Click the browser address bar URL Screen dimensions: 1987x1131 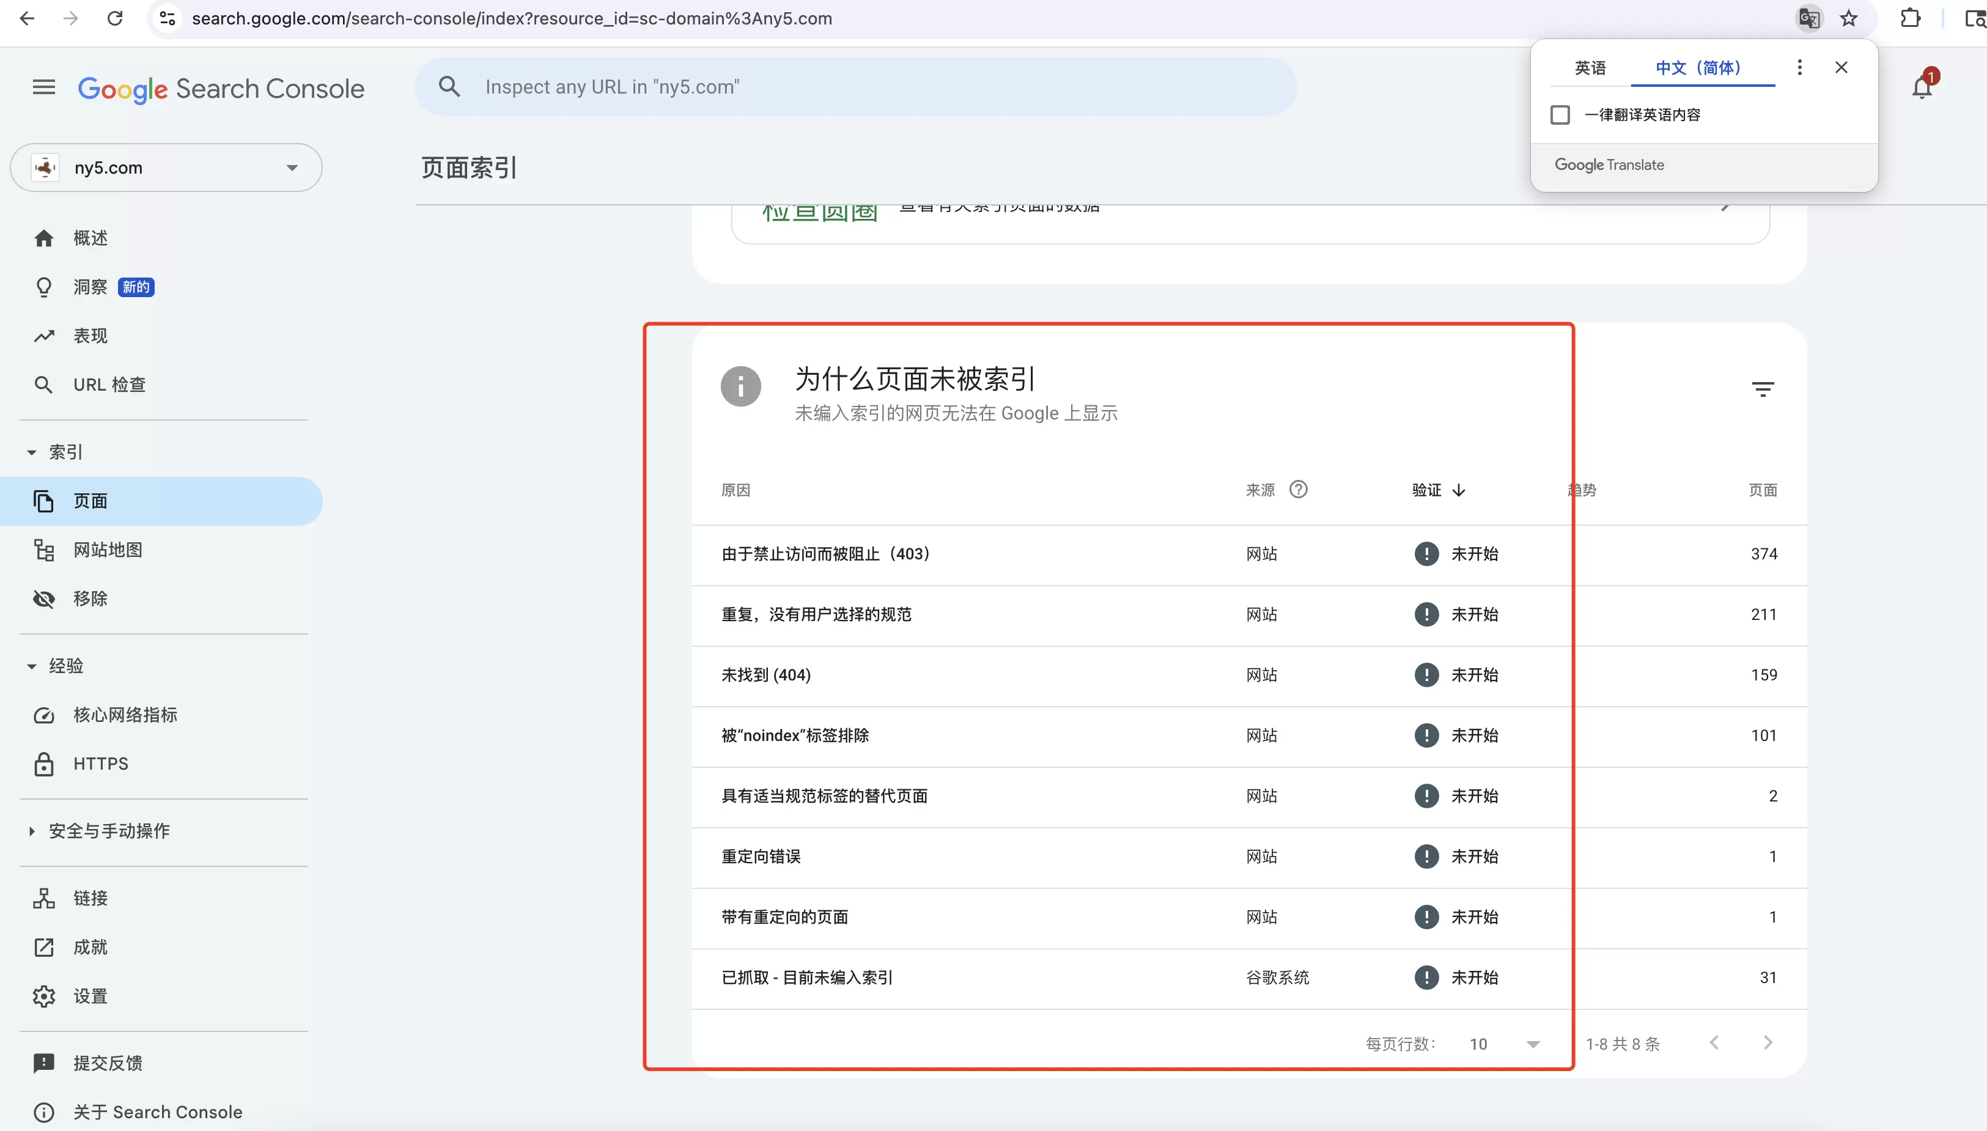[x=512, y=18]
